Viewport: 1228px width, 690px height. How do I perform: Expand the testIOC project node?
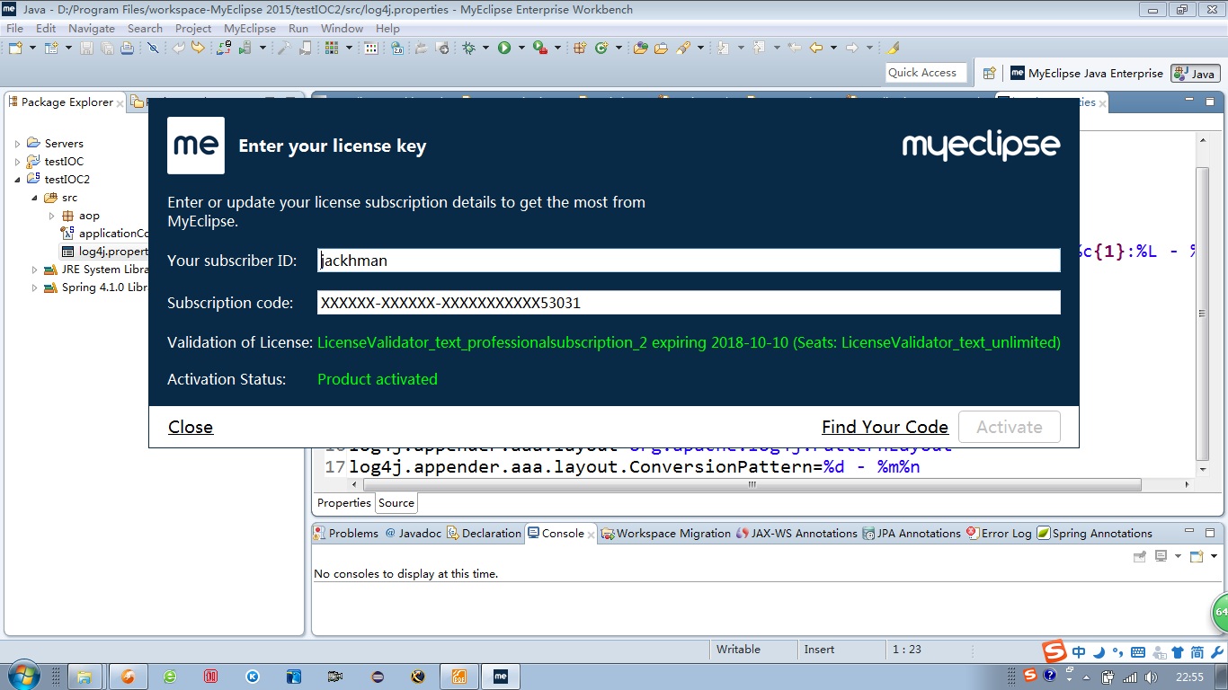tap(17, 162)
